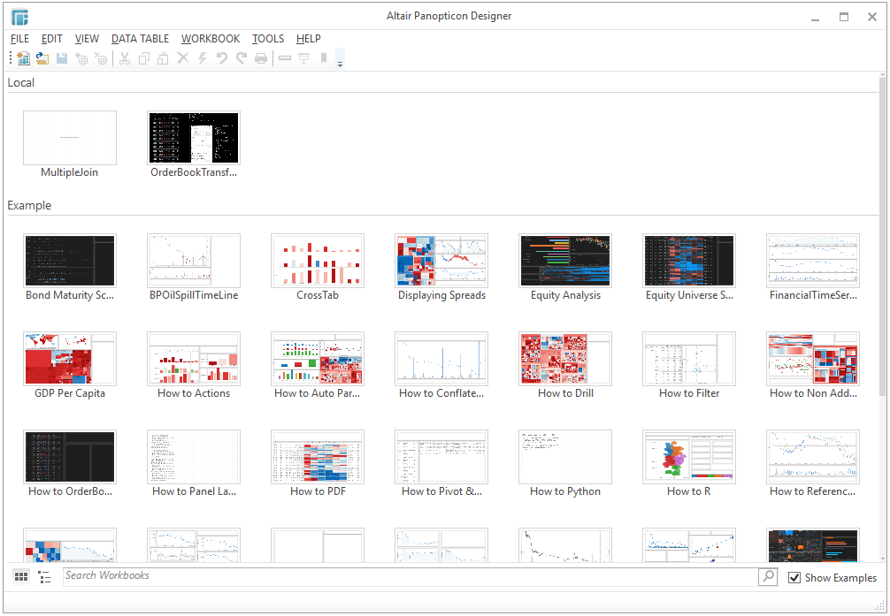This screenshot has width=890, height=616.
Task: Click the Save disk icon in toolbar
Action: 62,58
